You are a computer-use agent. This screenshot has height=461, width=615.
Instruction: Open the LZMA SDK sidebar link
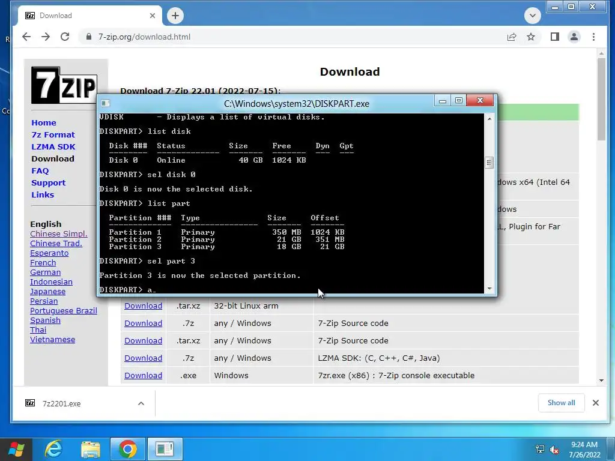point(53,146)
